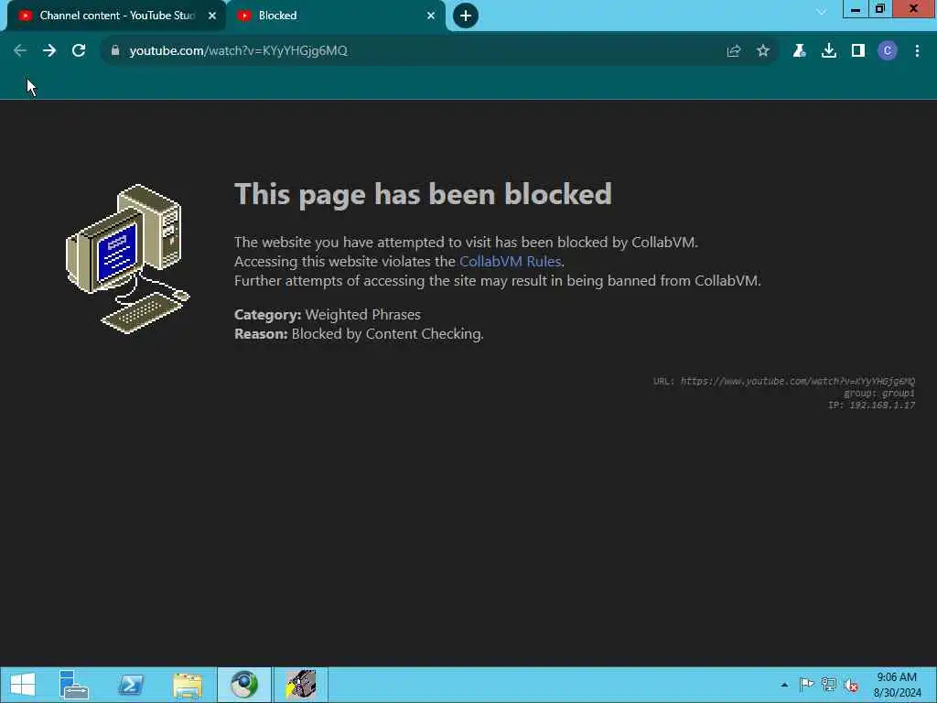The width and height of the screenshot is (937, 703).
Task: Go forward to the next page
Action: [49, 51]
